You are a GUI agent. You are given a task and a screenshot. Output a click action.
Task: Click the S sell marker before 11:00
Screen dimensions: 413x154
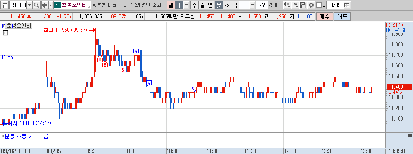click(x=193, y=89)
